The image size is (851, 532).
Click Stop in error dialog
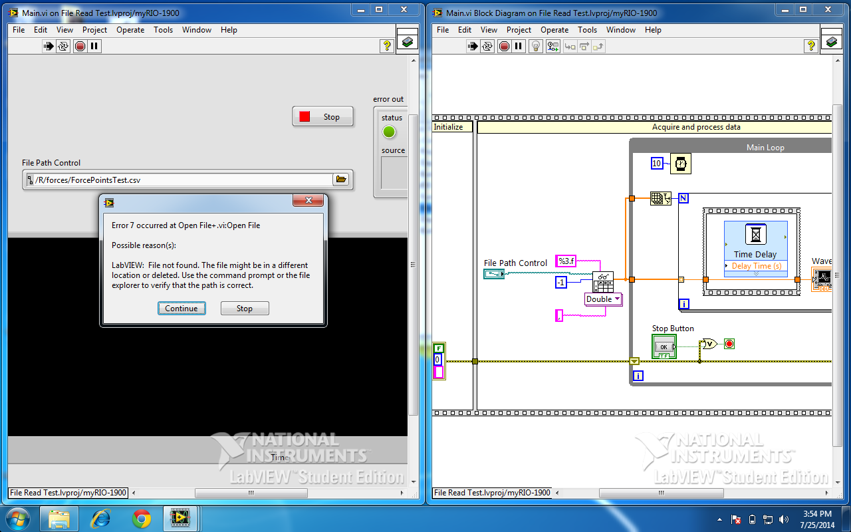pos(245,308)
